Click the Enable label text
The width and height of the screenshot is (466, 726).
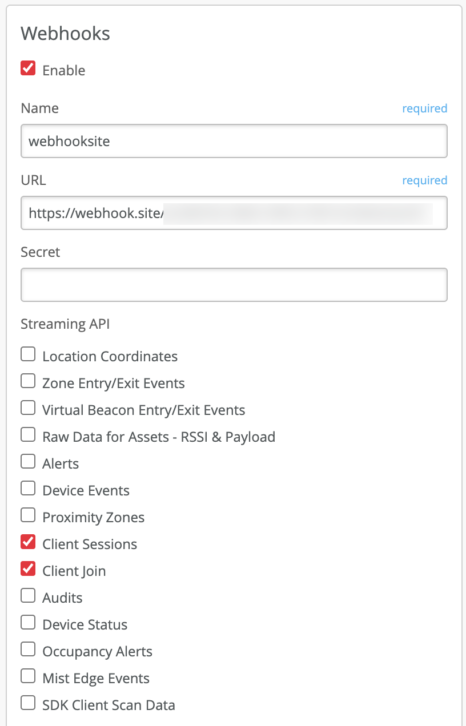64,70
